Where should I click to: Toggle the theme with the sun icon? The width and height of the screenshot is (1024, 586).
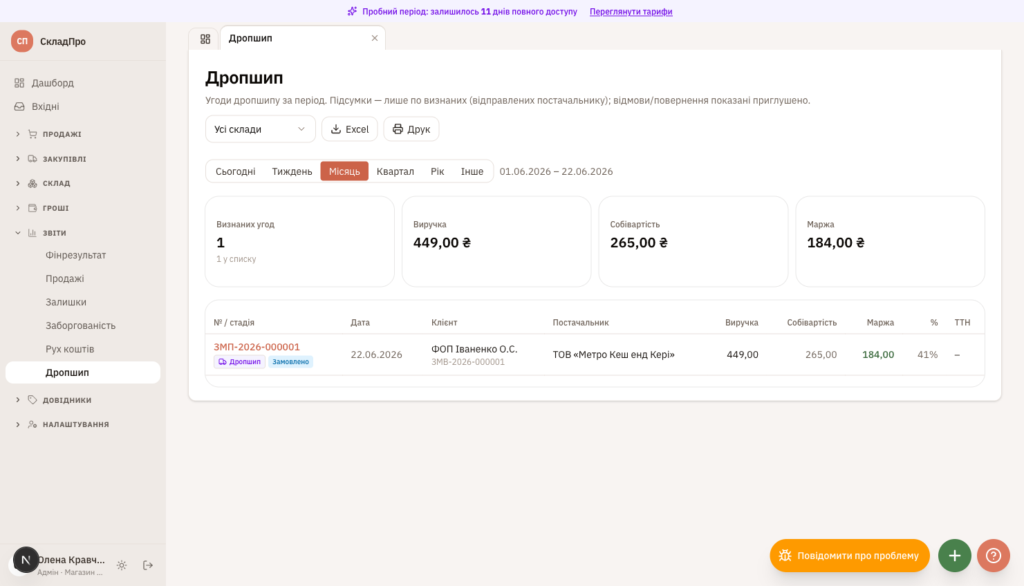(122, 565)
